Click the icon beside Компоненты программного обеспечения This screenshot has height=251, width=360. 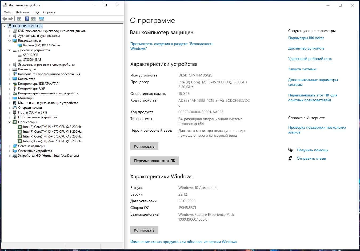point(15,74)
